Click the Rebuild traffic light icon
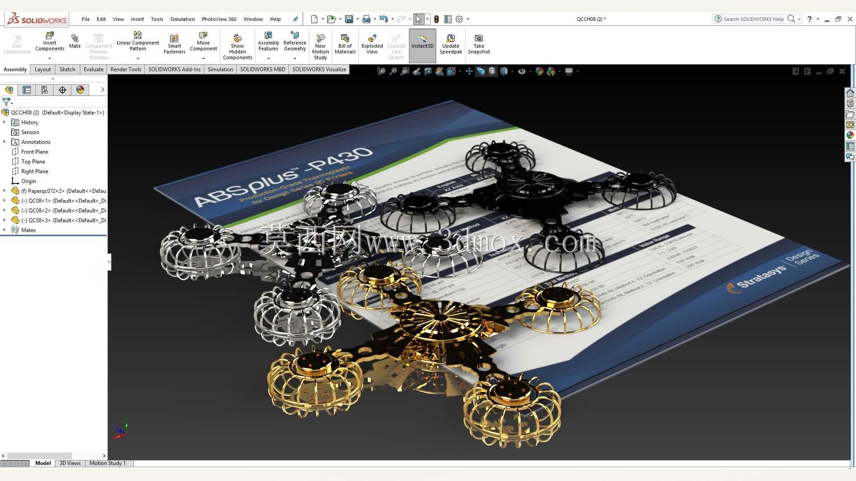The height and width of the screenshot is (481, 856). (436, 19)
